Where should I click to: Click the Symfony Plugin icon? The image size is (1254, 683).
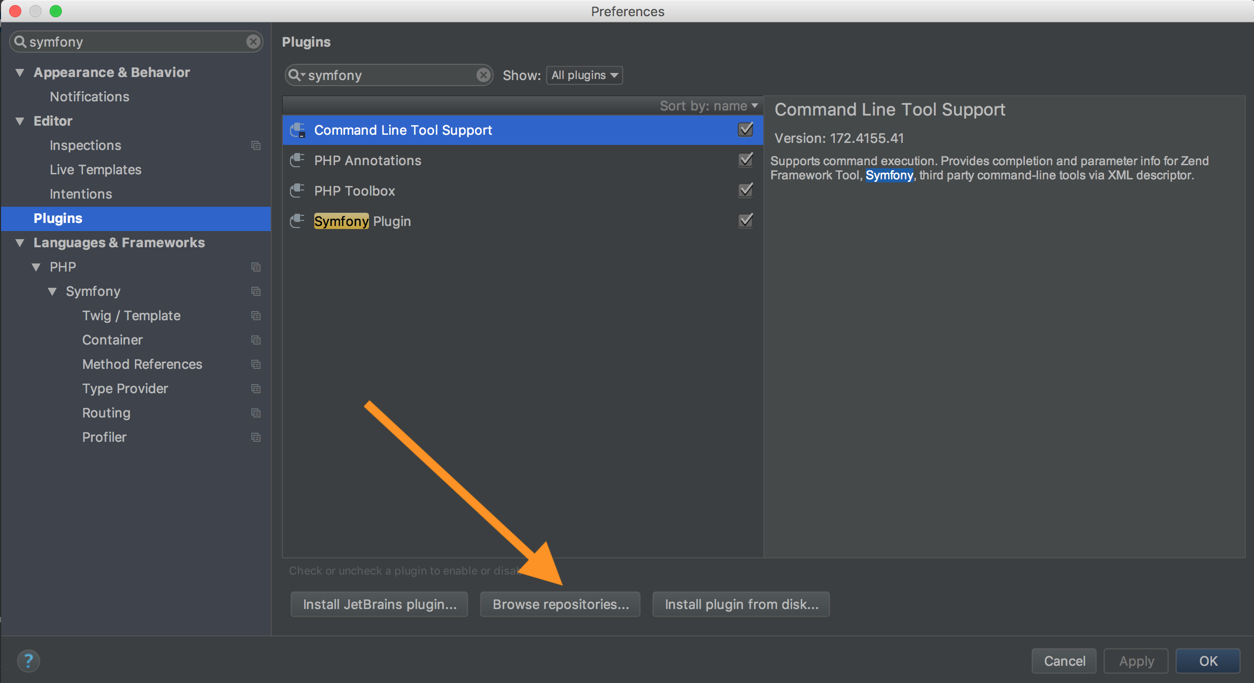(x=298, y=221)
